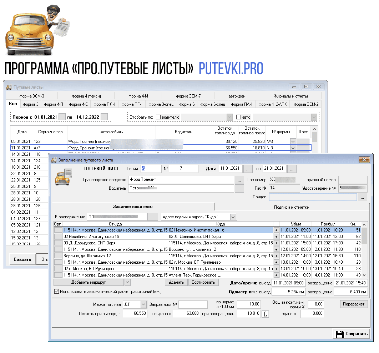Select форма 412-АПК tab

point(273,104)
